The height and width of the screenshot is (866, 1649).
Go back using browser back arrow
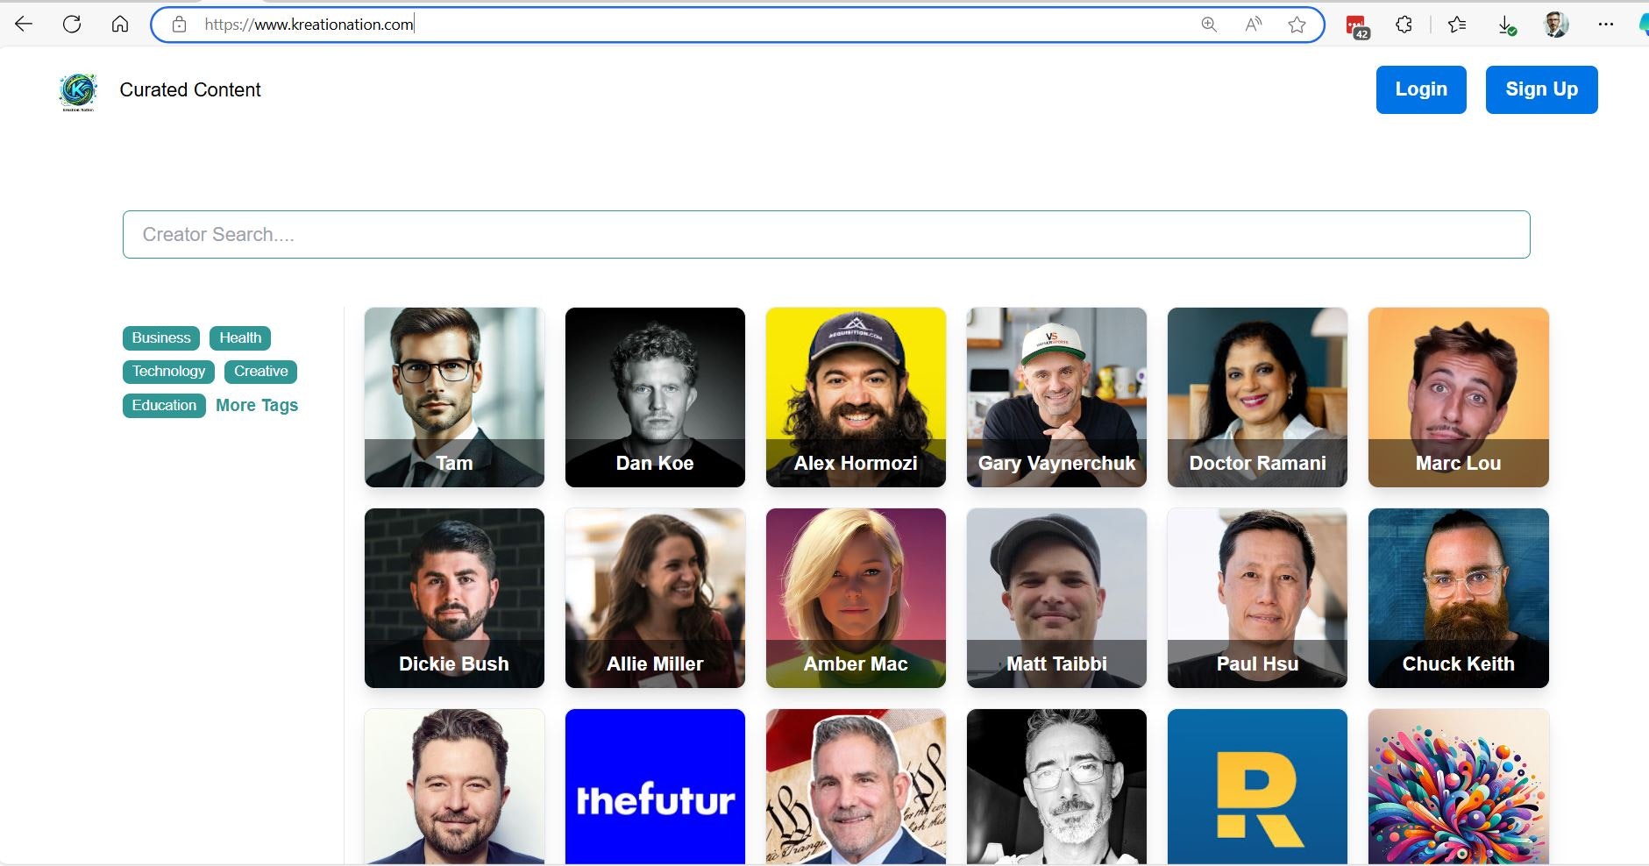[24, 25]
